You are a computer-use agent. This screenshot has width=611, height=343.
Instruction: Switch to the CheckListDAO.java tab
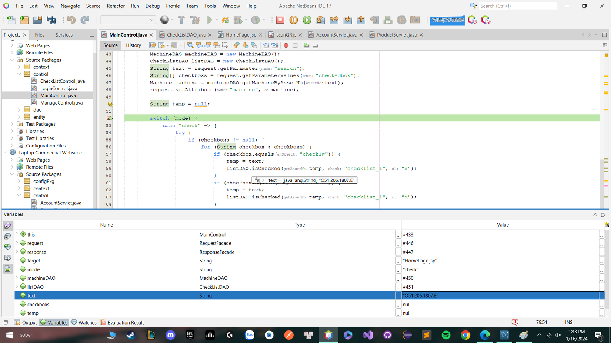point(186,35)
